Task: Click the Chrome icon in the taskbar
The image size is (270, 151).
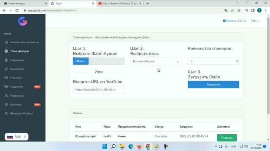Action: [x=148, y=146]
